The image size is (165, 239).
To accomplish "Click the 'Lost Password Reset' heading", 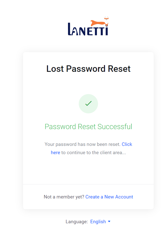I will (88, 69).
